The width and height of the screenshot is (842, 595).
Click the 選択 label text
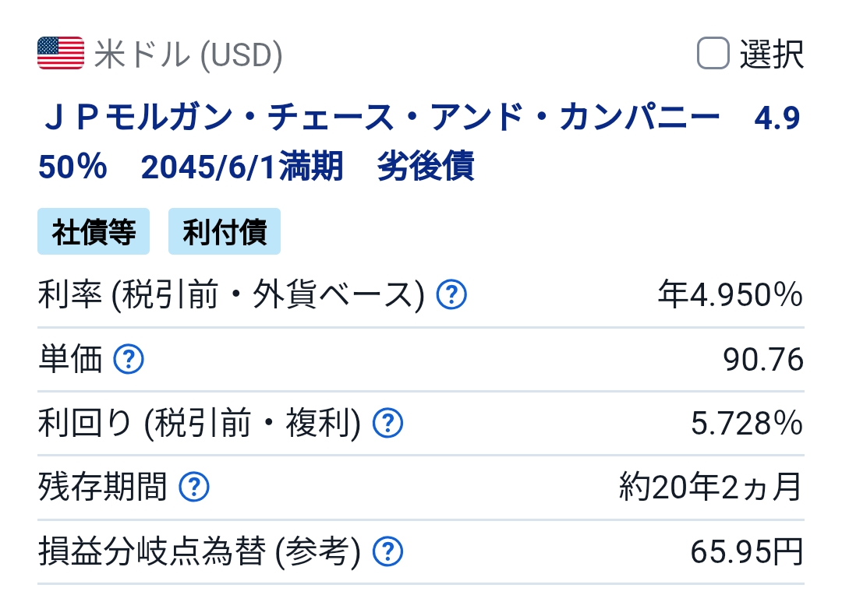[771, 55]
